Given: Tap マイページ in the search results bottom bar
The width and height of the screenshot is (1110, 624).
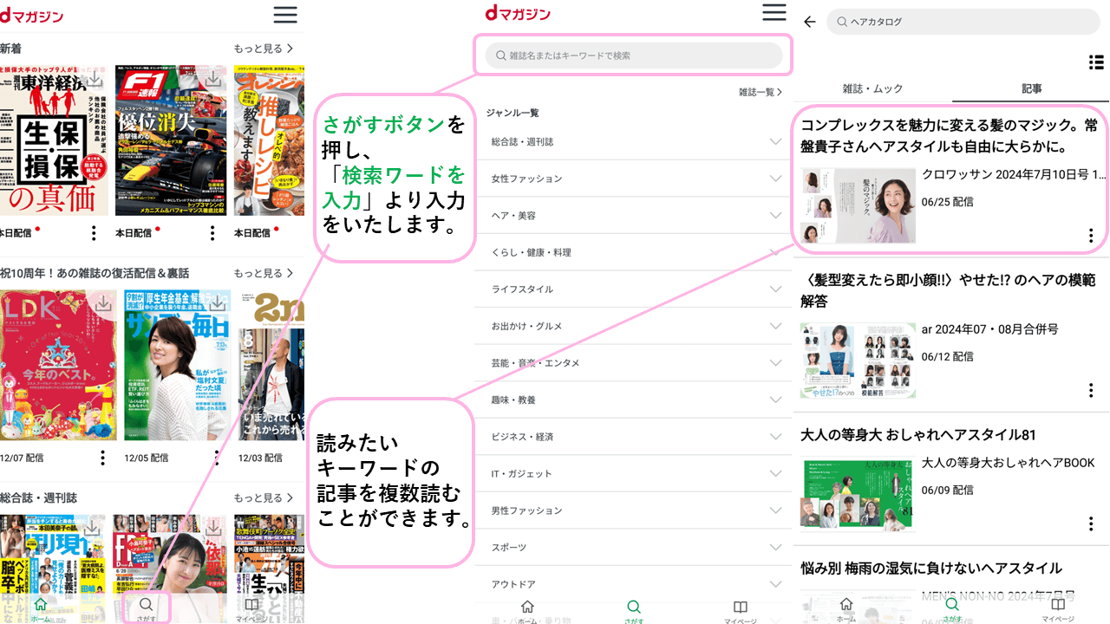Looking at the screenshot, I should click(1058, 608).
